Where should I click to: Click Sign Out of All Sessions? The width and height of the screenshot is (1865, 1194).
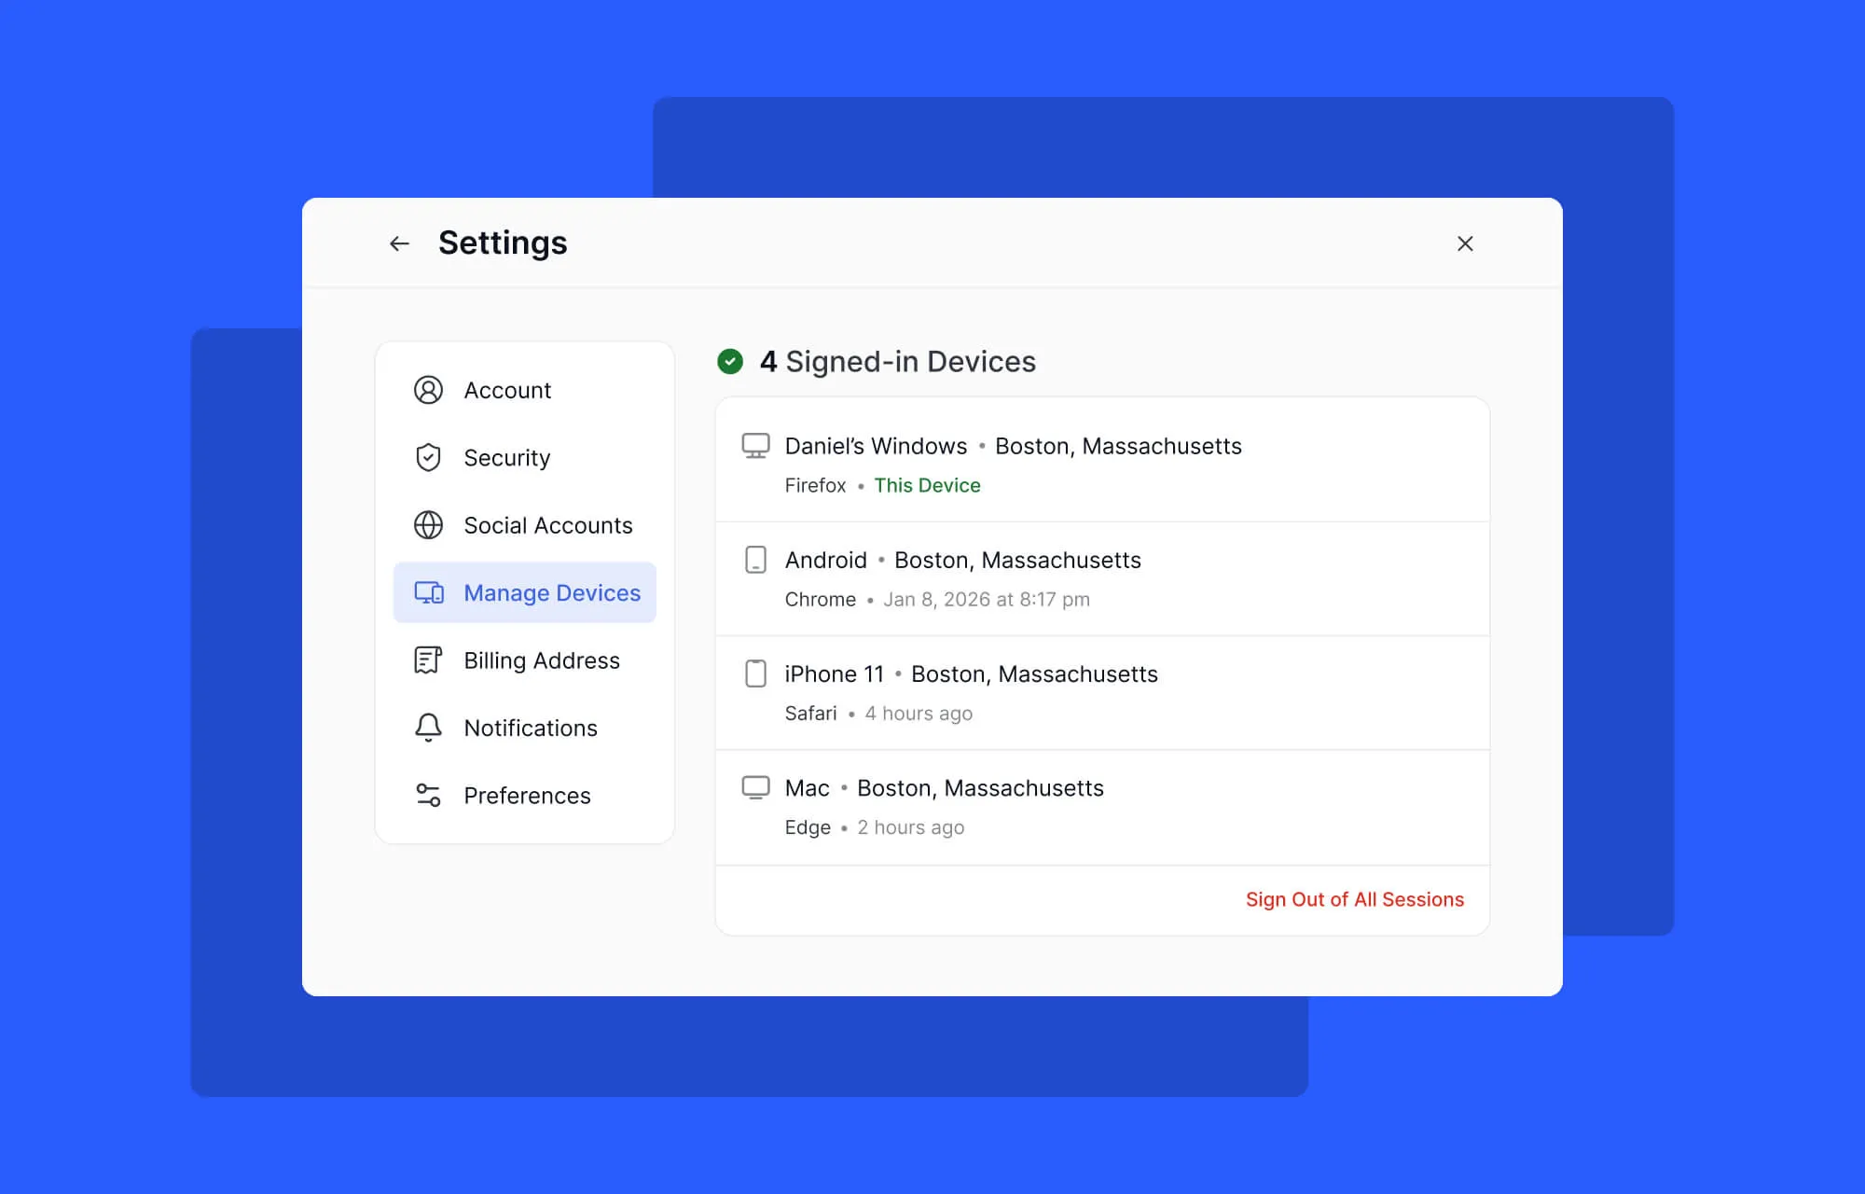tap(1354, 899)
